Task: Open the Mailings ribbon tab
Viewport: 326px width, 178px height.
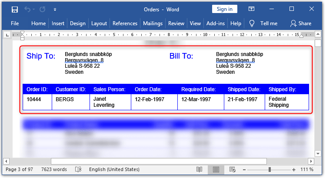Action: (152, 23)
